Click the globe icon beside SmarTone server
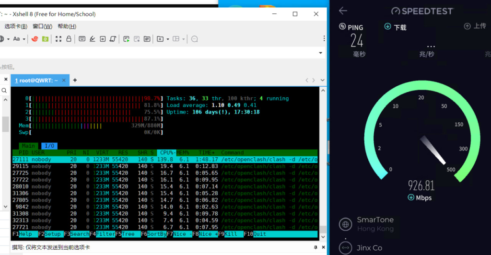 click(345, 224)
